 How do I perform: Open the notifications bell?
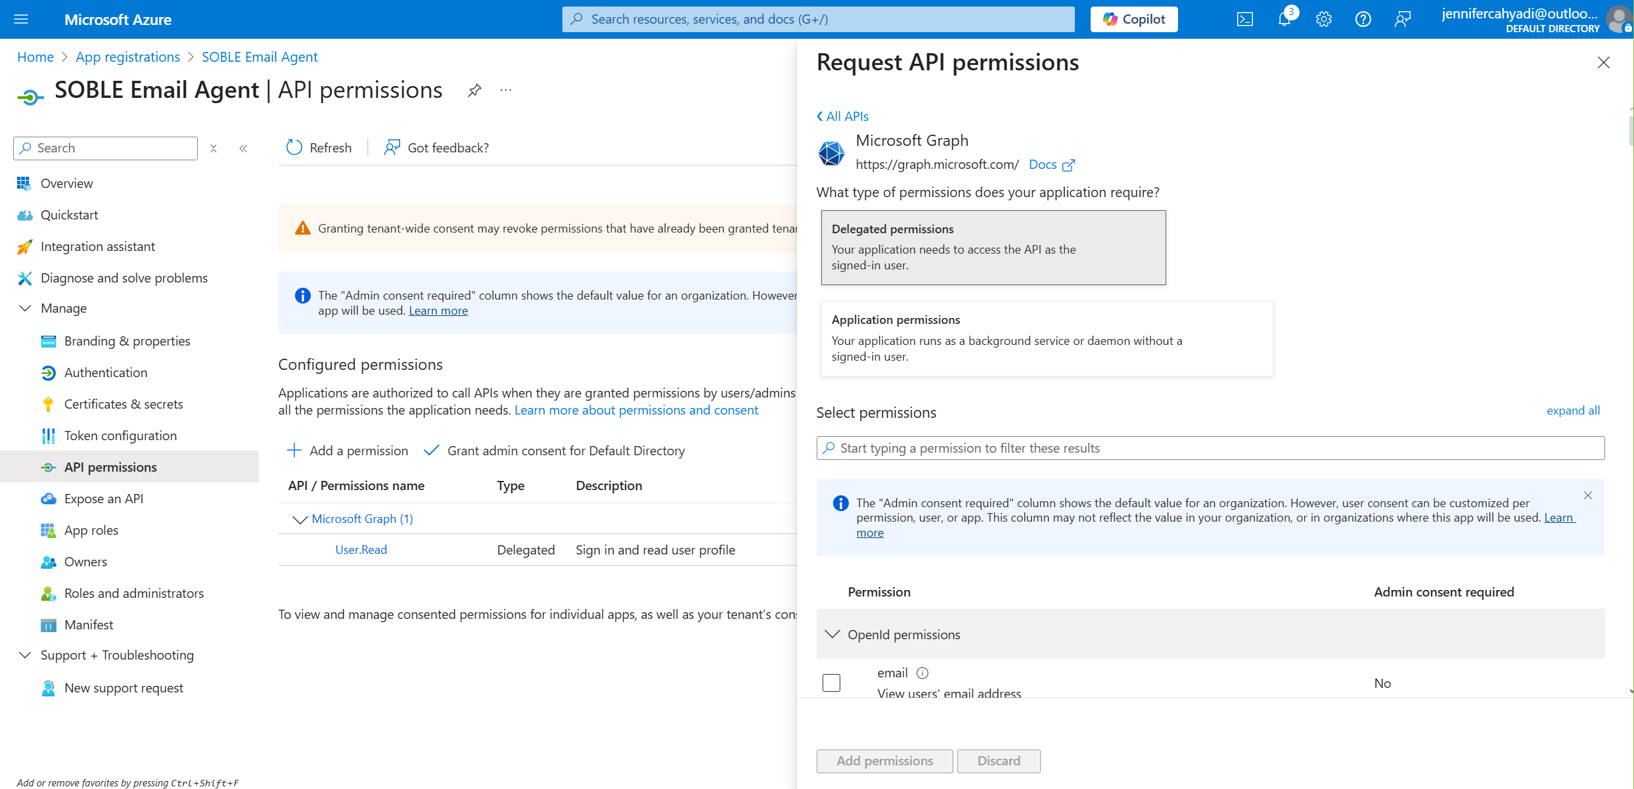coord(1284,19)
